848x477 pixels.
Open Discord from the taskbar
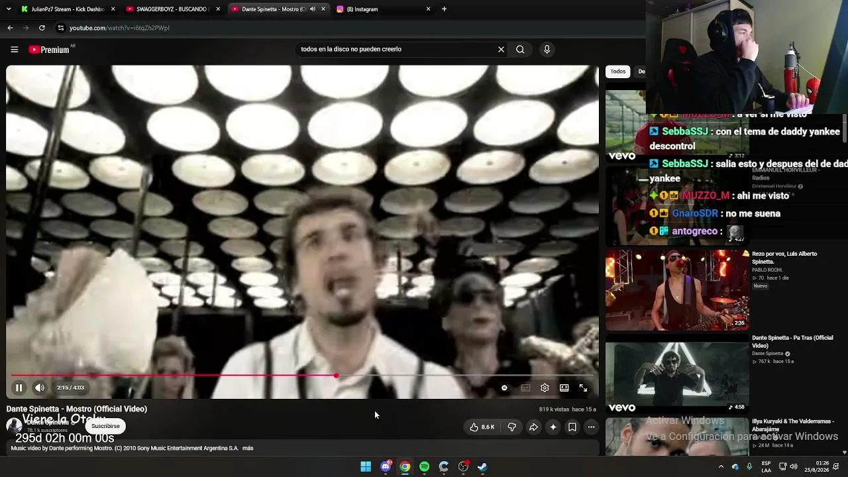click(x=386, y=466)
